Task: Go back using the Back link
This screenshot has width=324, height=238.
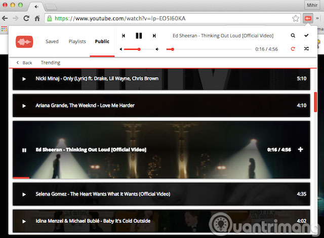Action: [24, 63]
